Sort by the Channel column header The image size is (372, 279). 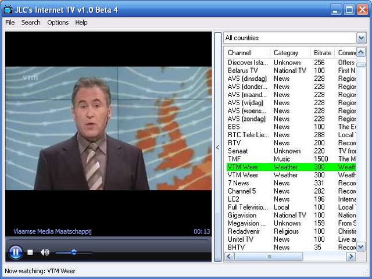pyautogui.click(x=247, y=53)
